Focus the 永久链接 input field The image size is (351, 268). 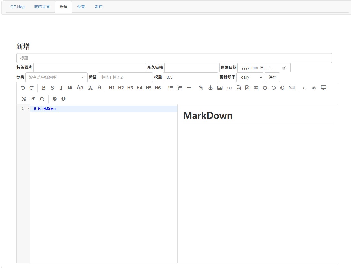(192, 68)
